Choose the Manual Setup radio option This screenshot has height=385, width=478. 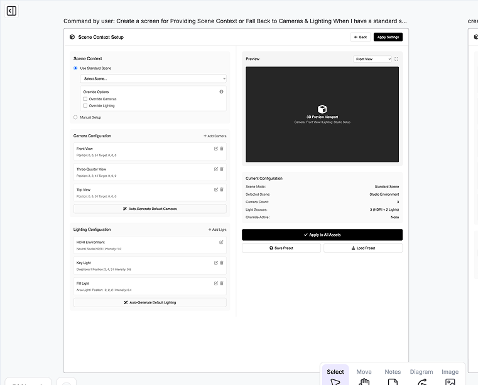click(x=76, y=117)
